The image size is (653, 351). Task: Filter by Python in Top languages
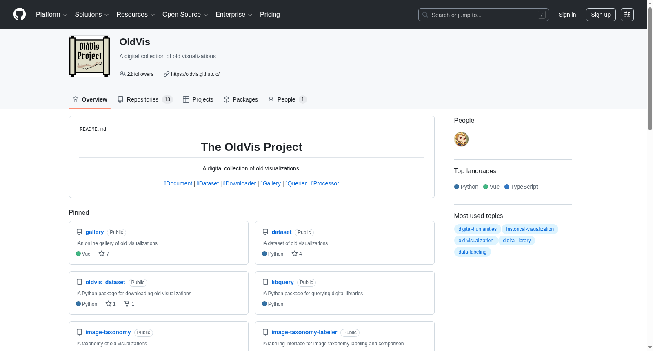click(466, 187)
